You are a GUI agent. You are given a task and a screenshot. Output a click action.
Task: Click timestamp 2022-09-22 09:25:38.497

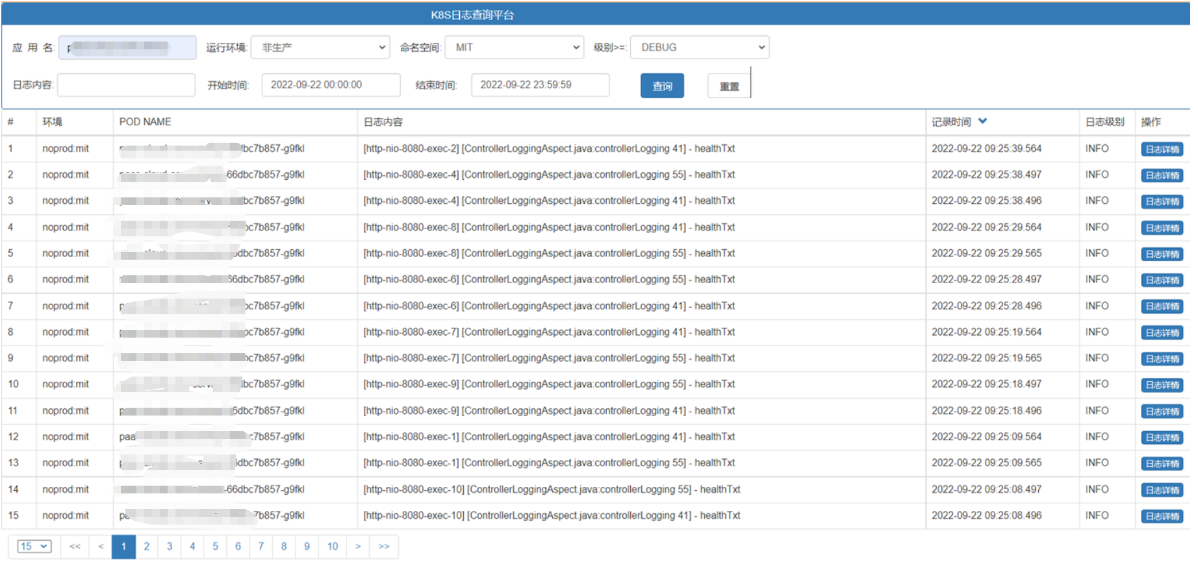(986, 175)
